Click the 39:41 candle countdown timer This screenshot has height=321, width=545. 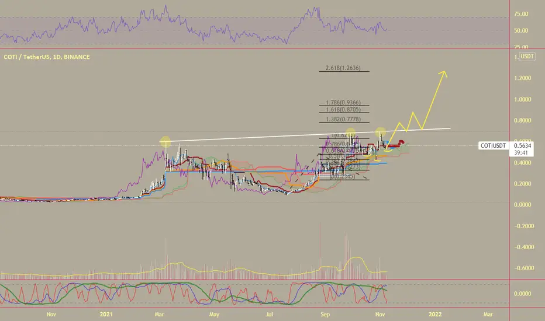(x=520, y=153)
